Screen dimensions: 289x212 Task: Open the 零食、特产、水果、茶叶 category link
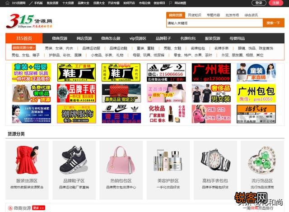click(193, 55)
